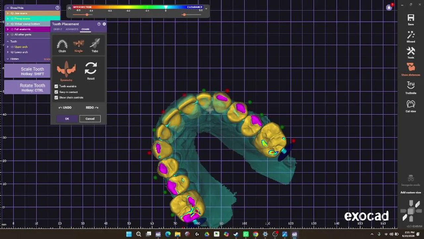Click the Incognito mode icon

(x=411, y=179)
